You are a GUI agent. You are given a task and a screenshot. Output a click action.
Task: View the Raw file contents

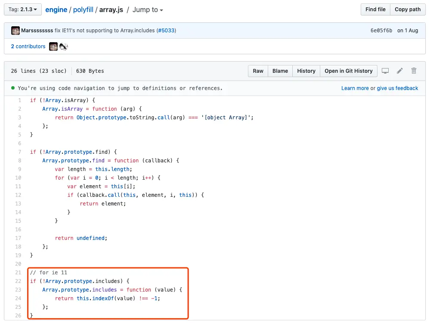point(257,71)
